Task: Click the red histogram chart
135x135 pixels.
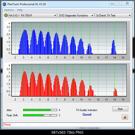Action: tap(69, 80)
